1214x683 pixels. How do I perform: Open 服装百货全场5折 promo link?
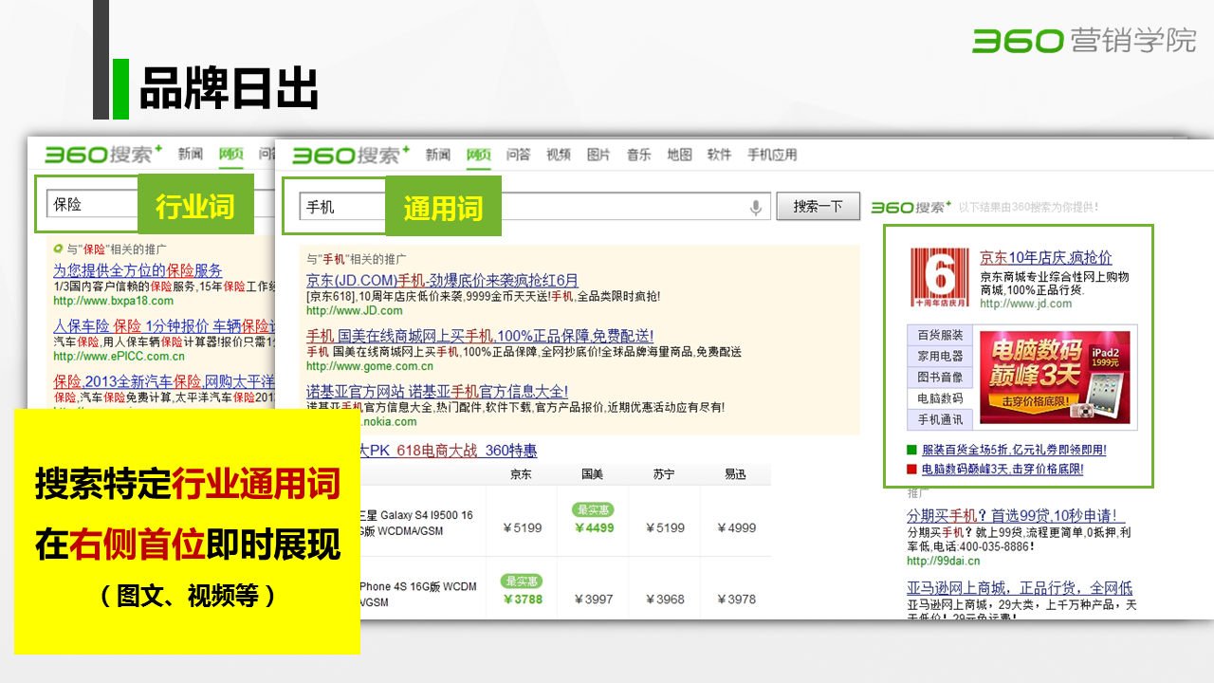tap(1014, 450)
